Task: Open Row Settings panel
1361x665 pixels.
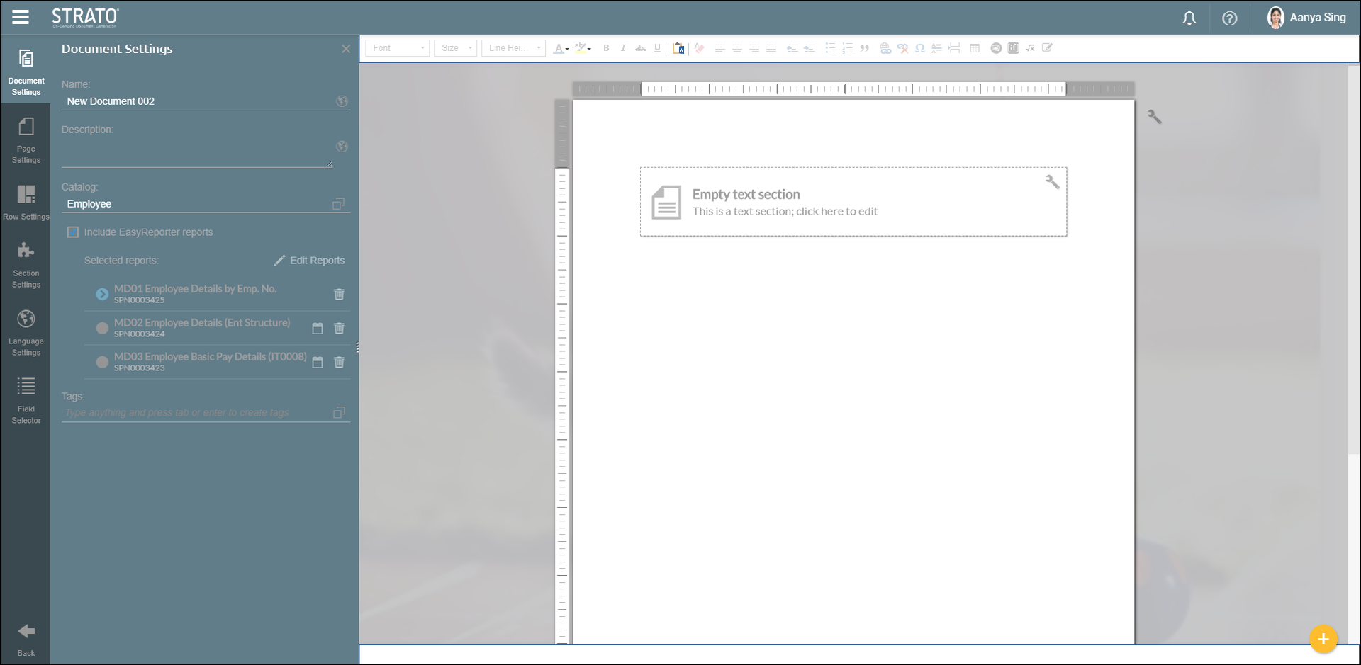Action: pos(26,203)
